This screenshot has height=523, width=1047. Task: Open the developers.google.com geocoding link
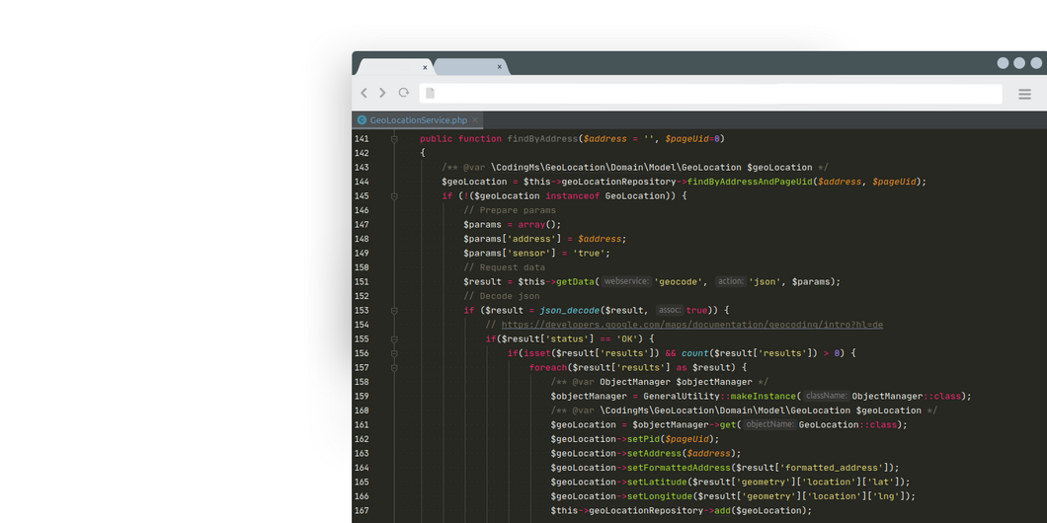pos(691,325)
